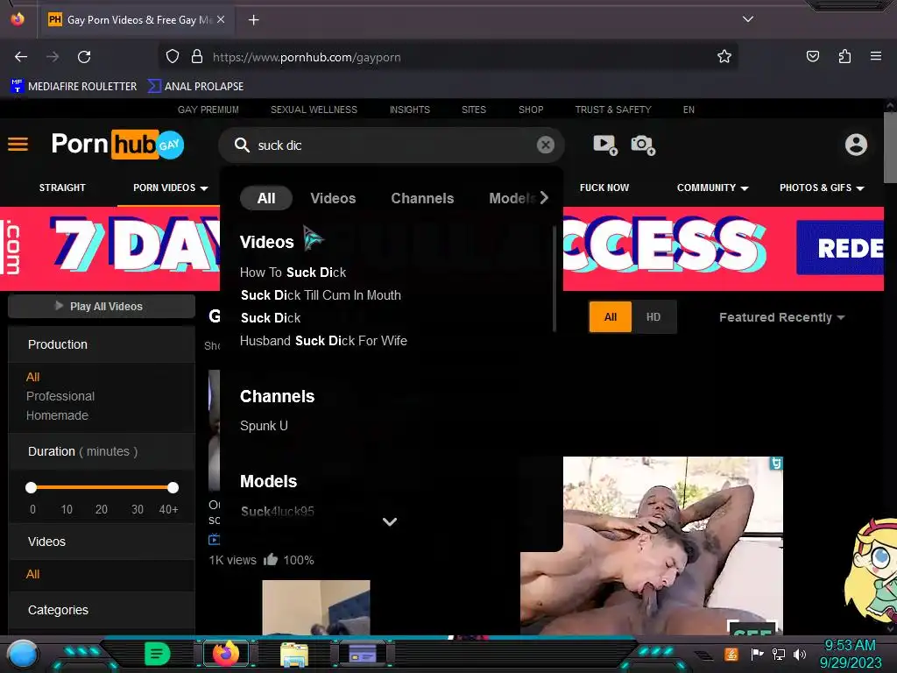This screenshot has height=673, width=897.
Task: Open File Explorer from the taskbar
Action: [x=294, y=654]
